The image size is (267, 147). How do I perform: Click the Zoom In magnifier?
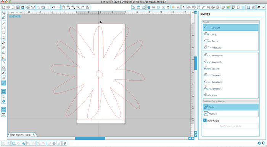point(68,7)
